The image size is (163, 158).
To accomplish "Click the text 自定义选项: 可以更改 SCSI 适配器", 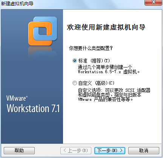I will [x=114, y=90].
